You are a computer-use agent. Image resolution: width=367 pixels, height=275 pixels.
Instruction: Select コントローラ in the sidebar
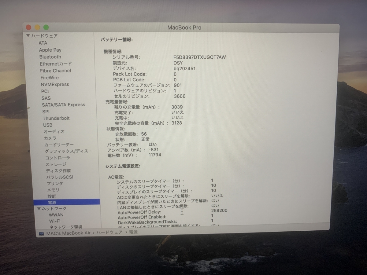click(58, 158)
